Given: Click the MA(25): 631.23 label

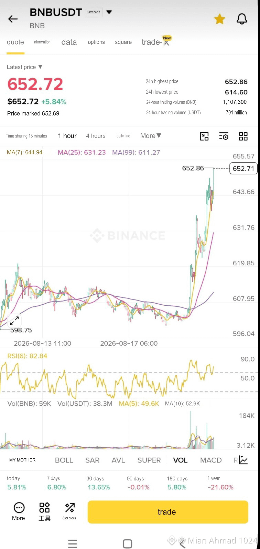Looking at the screenshot, I should pos(82,152).
